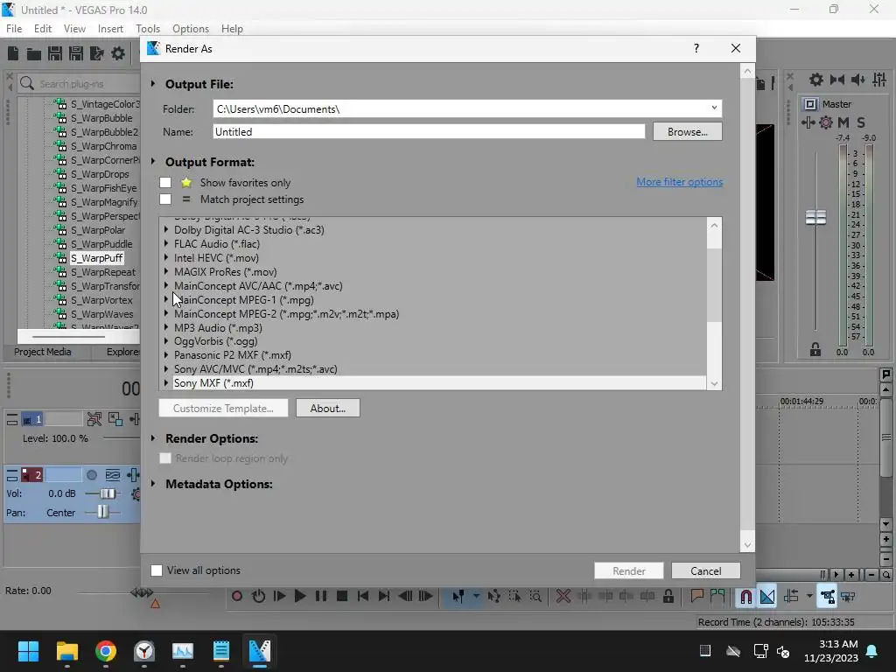Open the Insert menu
Image resolution: width=896 pixels, height=672 pixels.
pos(110,29)
